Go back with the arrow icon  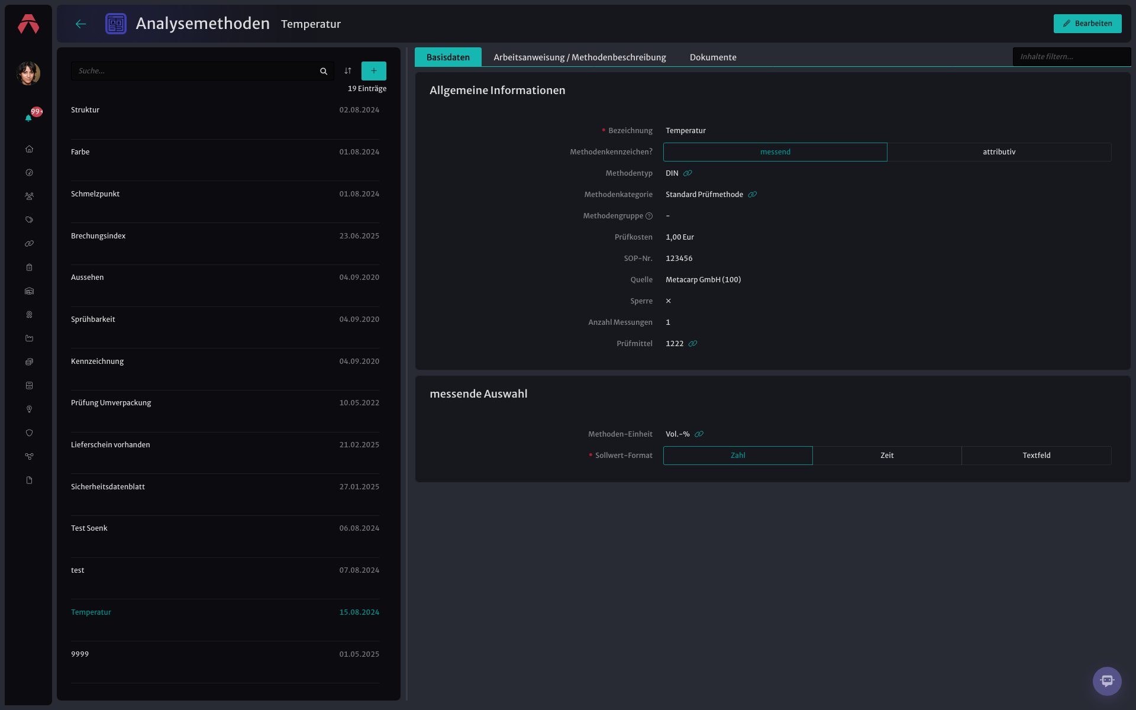coord(81,24)
